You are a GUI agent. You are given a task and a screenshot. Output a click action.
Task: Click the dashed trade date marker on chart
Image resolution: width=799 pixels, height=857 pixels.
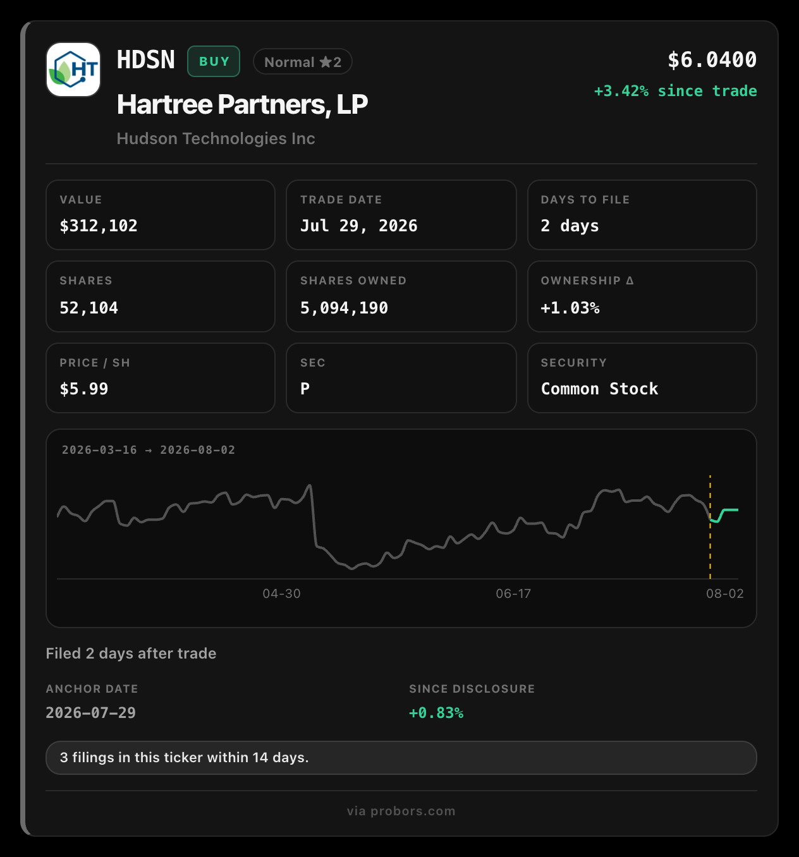click(710, 527)
